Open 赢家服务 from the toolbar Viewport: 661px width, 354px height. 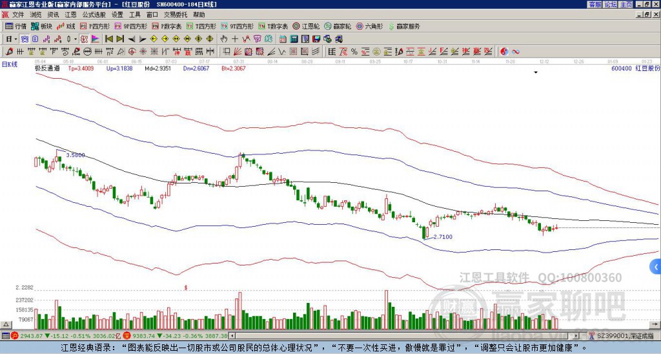point(404,26)
